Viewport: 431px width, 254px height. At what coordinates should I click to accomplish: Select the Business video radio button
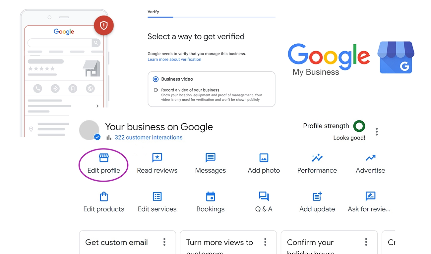[155, 79]
